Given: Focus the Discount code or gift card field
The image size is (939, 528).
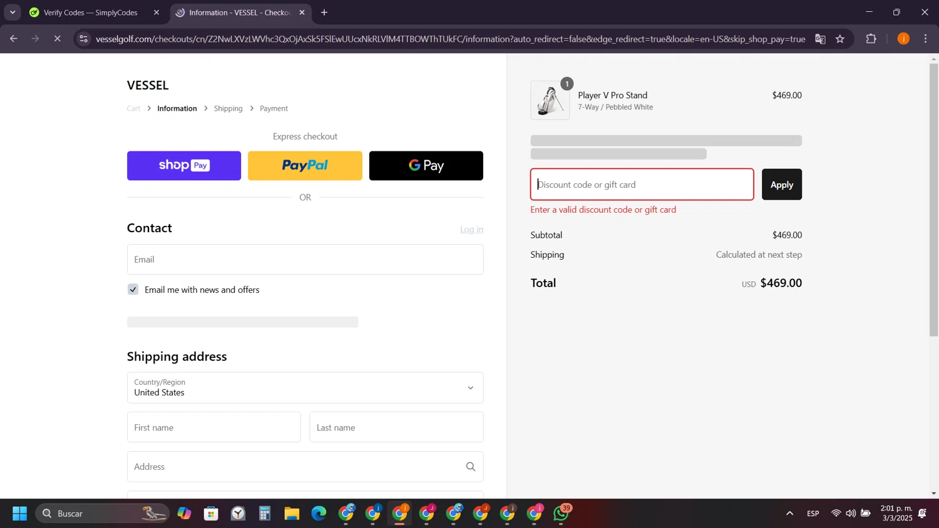Looking at the screenshot, I should 642,185.
